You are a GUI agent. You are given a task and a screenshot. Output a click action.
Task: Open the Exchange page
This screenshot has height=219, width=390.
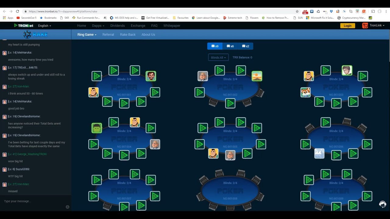pos(138,26)
